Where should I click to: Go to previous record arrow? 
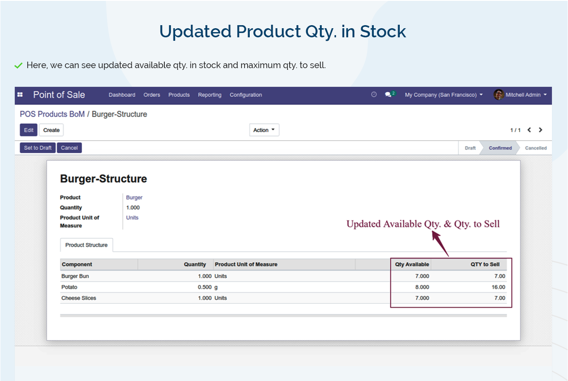click(x=529, y=130)
